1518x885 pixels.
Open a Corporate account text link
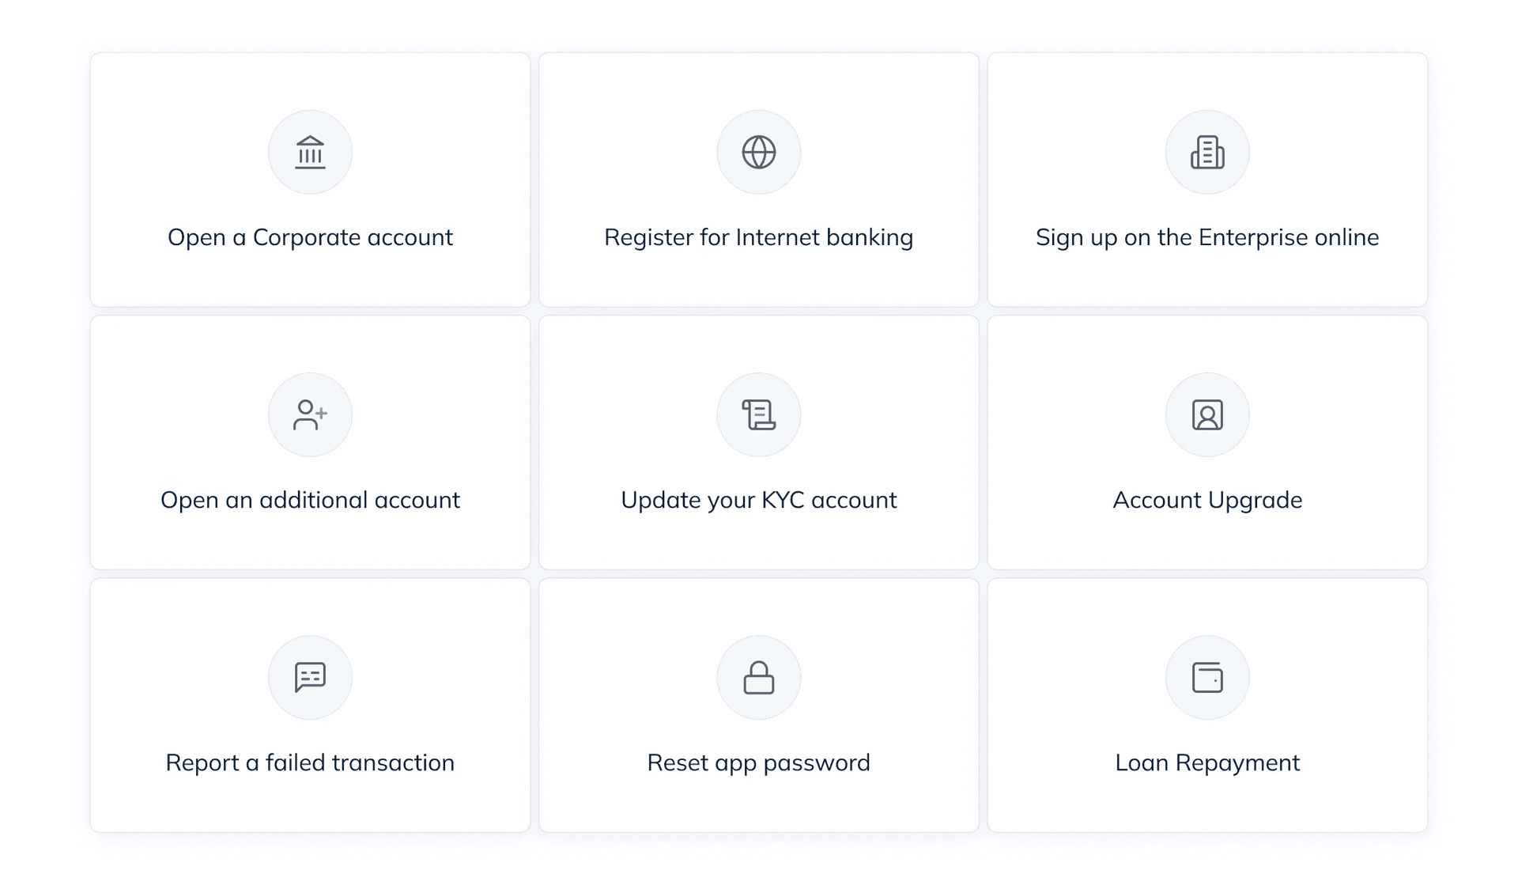310,237
